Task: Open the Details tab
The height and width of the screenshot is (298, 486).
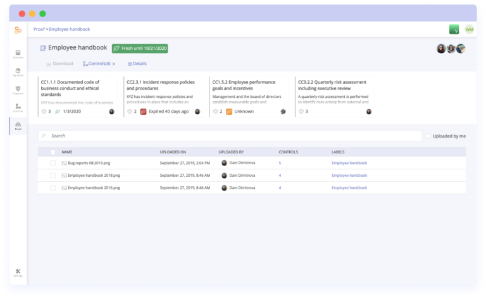Action: click(137, 64)
